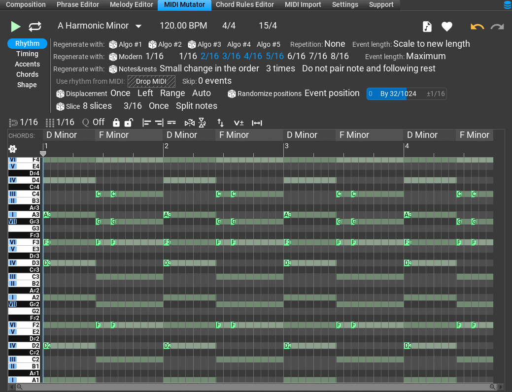The width and height of the screenshot is (512, 392).
Task: Open the 3 times option
Action: [x=280, y=68]
